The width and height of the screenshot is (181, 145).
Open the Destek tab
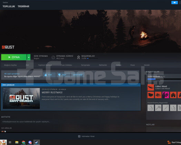(x=147, y=65)
